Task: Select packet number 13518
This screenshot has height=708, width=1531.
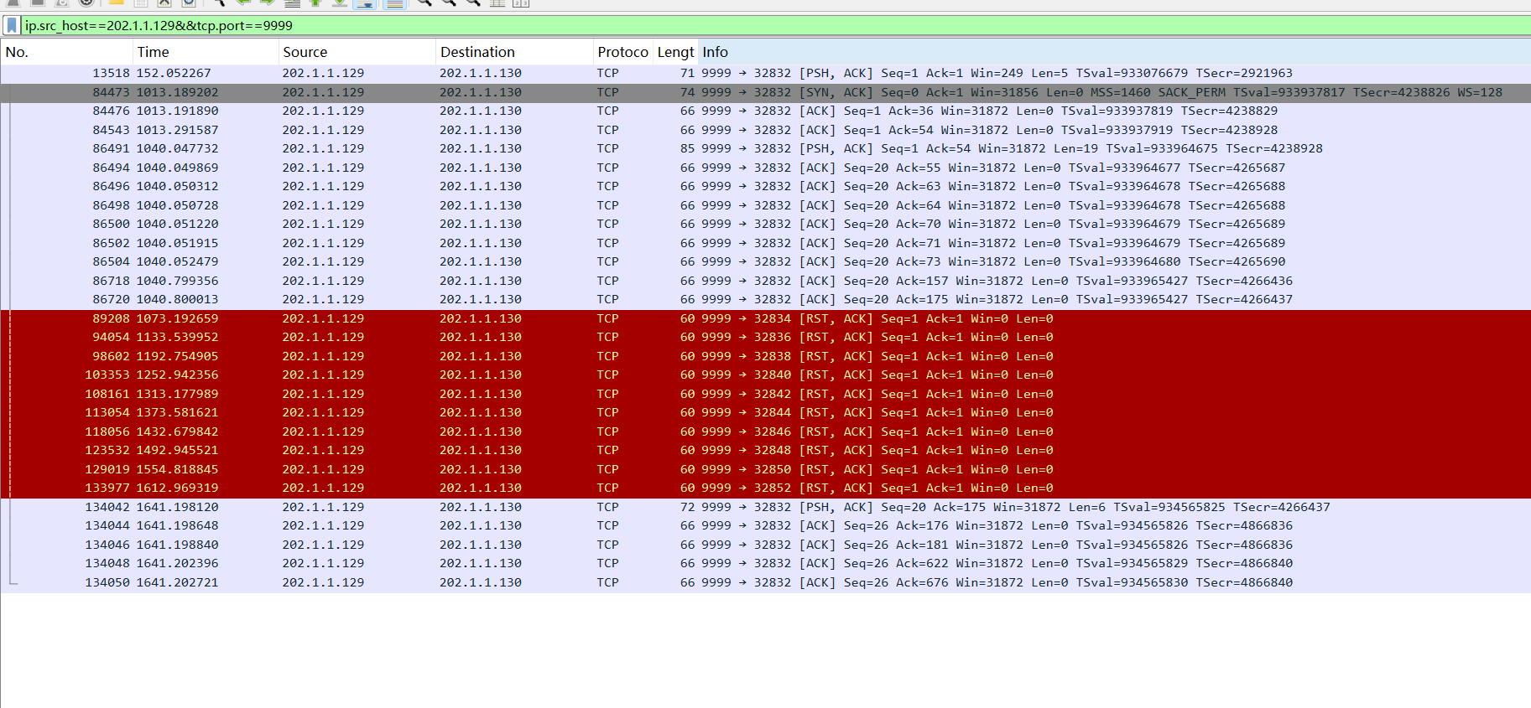Action: pyautogui.click(x=765, y=74)
